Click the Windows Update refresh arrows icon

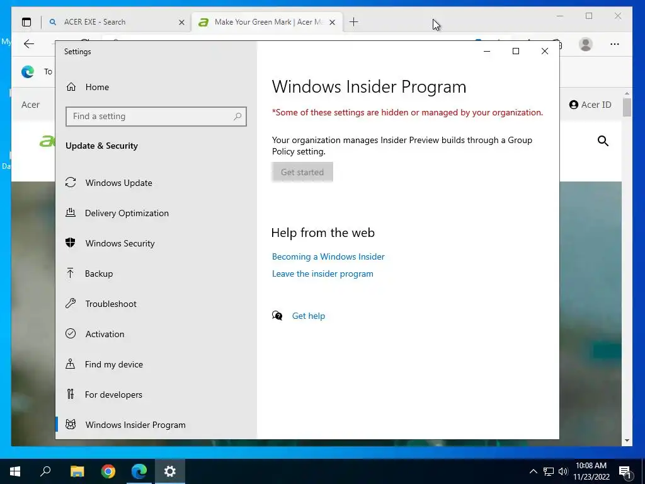[71, 182]
